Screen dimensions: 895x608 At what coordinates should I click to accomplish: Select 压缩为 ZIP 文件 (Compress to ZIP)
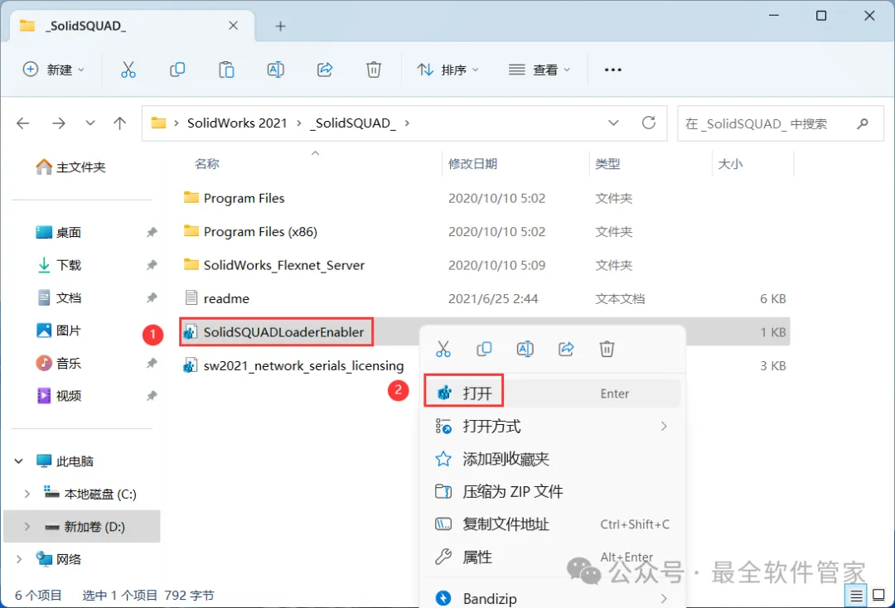coord(552,491)
